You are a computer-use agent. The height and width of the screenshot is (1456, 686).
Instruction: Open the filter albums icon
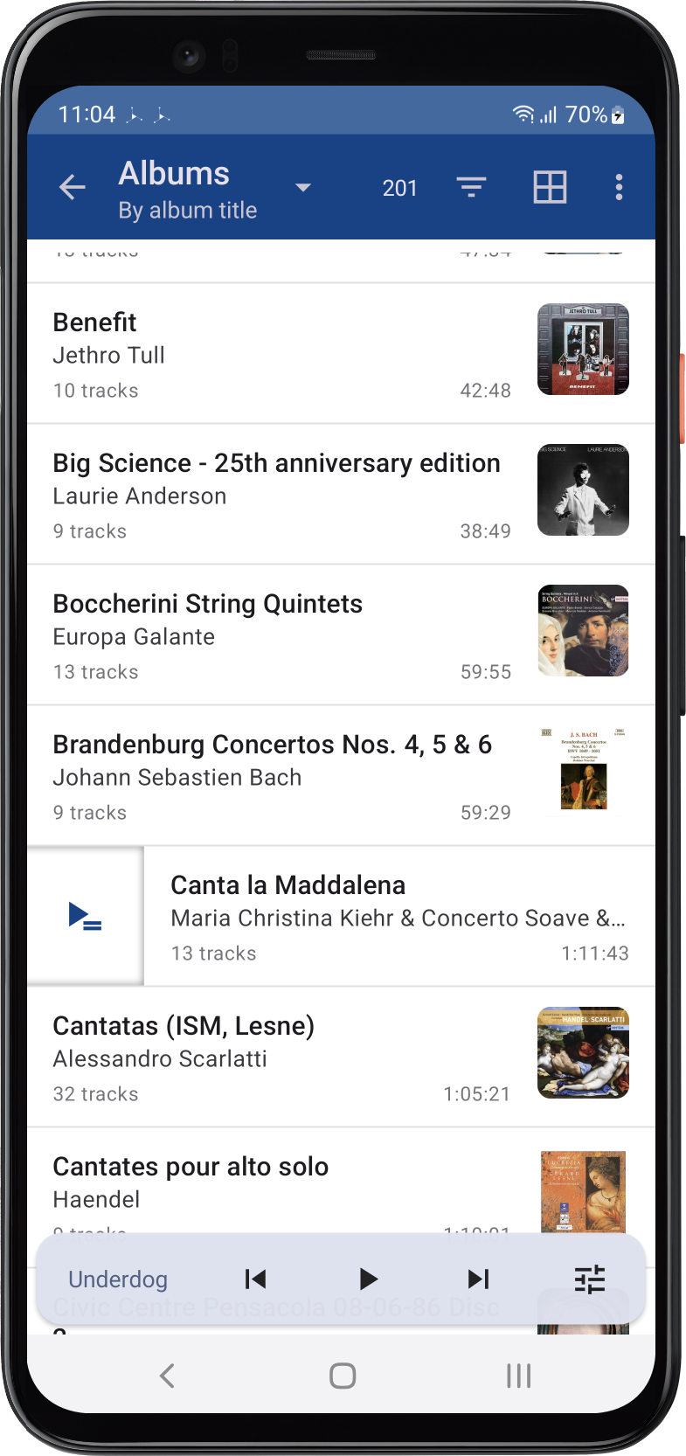click(x=471, y=187)
